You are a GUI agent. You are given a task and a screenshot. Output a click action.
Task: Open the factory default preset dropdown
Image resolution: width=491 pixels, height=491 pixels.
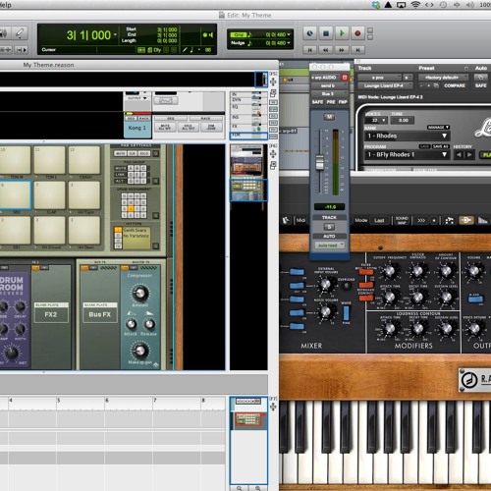click(x=443, y=78)
